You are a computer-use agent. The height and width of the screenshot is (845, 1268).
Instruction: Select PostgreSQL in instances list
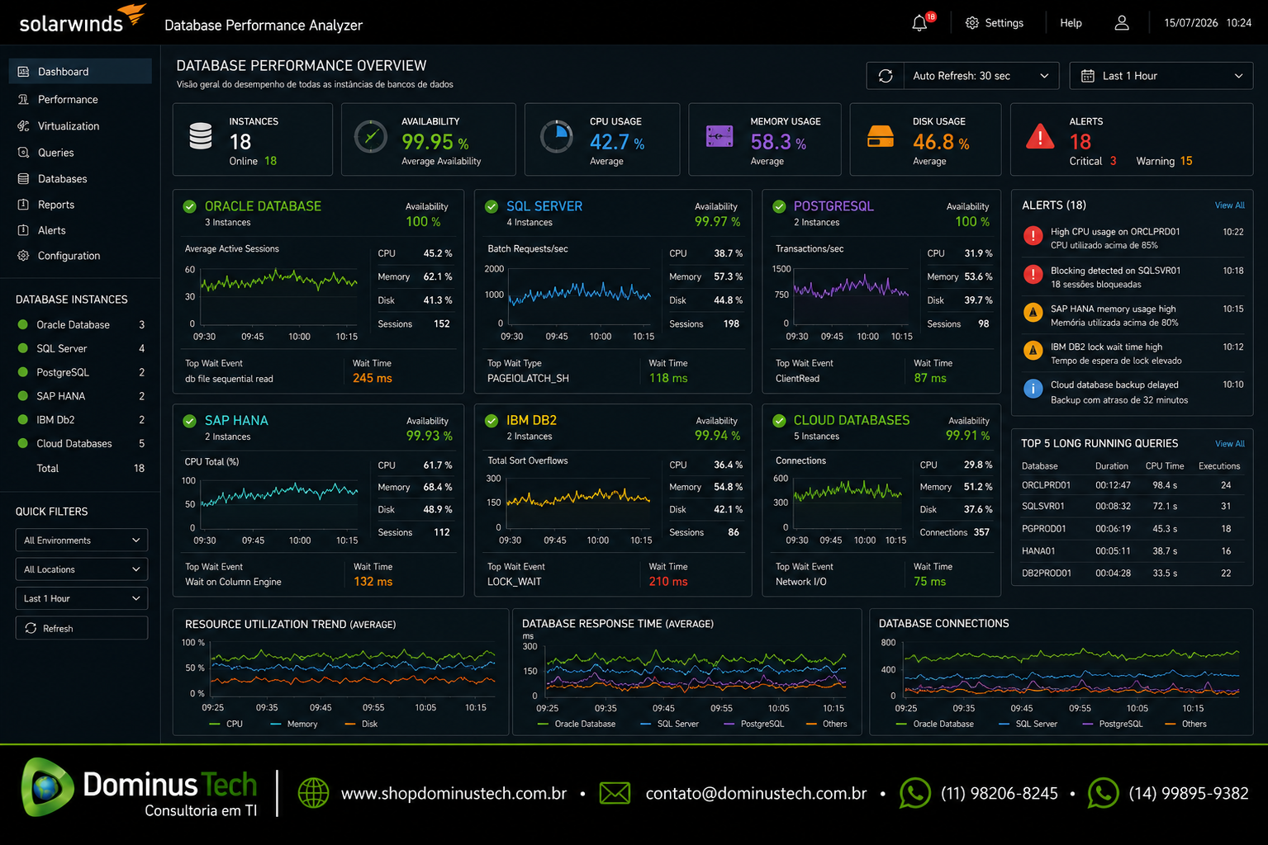81,373
